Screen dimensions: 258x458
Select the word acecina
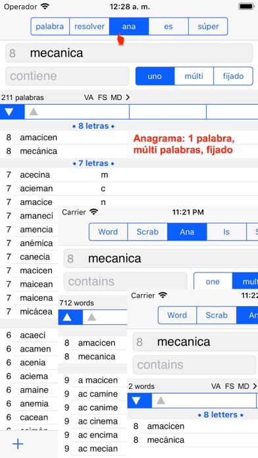point(35,174)
